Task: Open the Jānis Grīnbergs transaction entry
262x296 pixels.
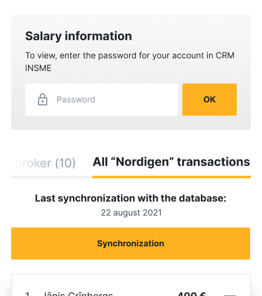Action: [78, 294]
